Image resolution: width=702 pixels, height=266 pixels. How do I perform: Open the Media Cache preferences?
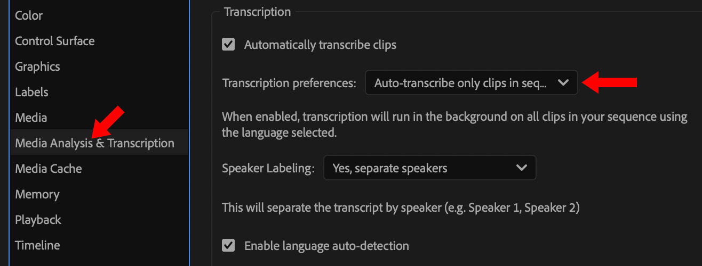tap(49, 169)
